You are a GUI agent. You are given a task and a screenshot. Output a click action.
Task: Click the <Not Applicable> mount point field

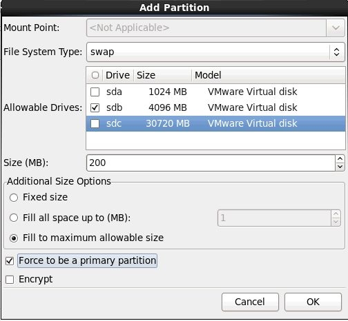coord(206,28)
